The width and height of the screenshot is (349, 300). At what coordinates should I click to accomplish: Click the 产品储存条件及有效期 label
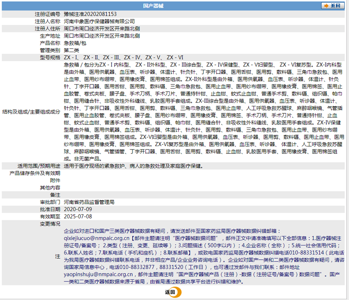point(35,173)
